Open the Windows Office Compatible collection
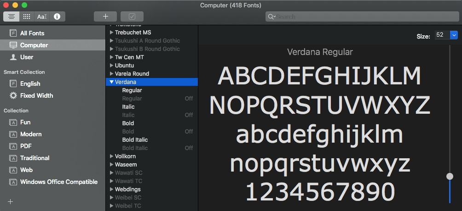 58,182
